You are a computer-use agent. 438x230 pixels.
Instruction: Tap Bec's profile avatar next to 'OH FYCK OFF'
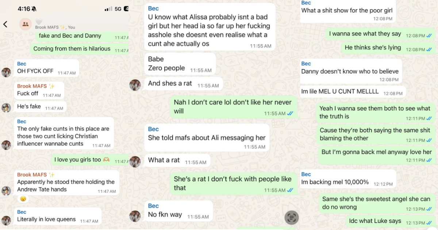point(6,72)
